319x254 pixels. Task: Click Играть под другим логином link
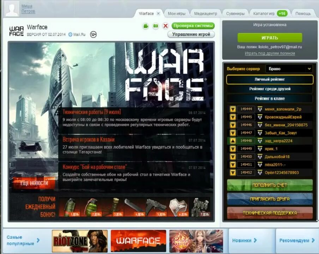pyautogui.click(x=270, y=53)
